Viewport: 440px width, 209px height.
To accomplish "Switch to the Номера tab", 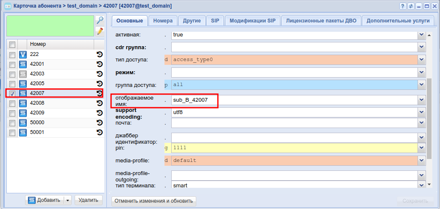I will [163, 20].
